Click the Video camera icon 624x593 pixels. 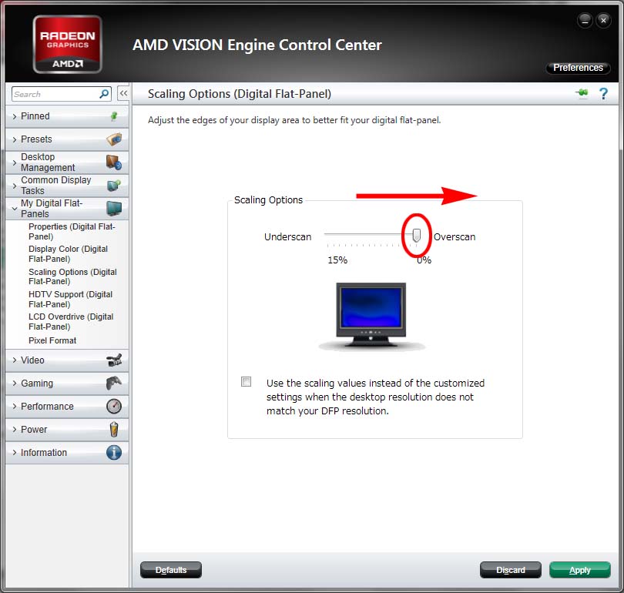pos(114,360)
